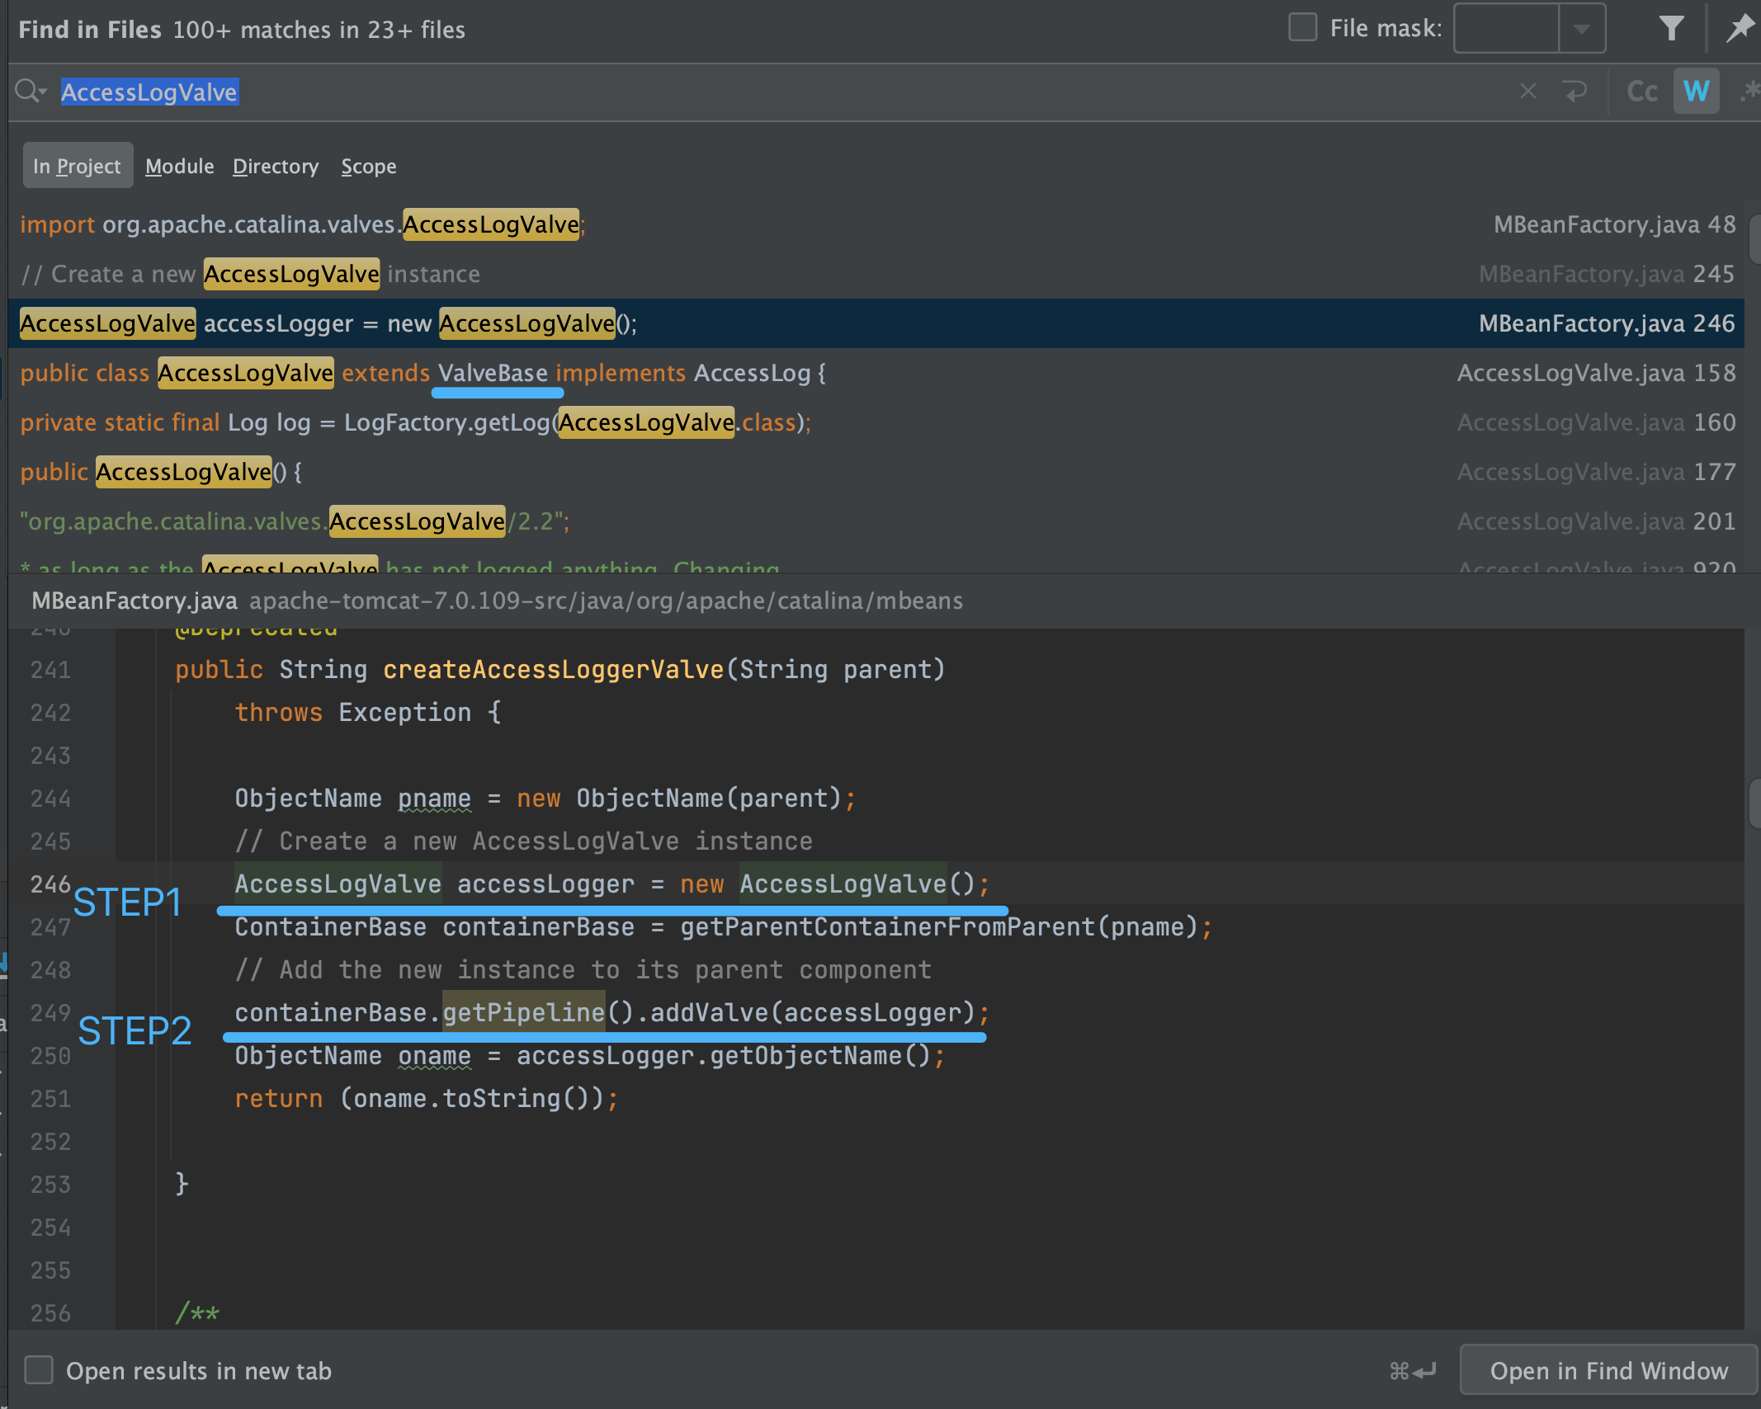Screen dimensions: 1761x1409
Task: Click Open in Find Window button
Action: point(1608,1370)
